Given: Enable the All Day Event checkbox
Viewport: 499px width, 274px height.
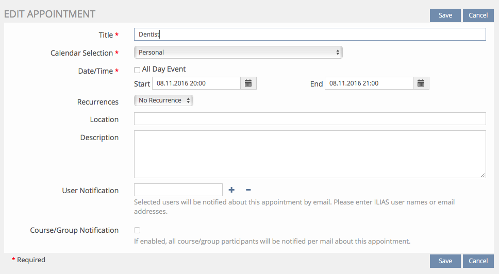Looking at the screenshot, I should pyautogui.click(x=137, y=70).
